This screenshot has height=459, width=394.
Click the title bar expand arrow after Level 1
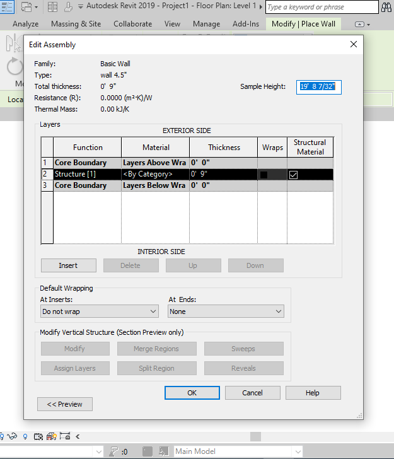pos(260,7)
